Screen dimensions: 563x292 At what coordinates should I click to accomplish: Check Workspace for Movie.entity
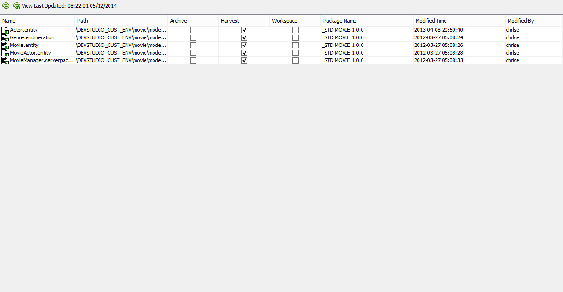pos(296,45)
